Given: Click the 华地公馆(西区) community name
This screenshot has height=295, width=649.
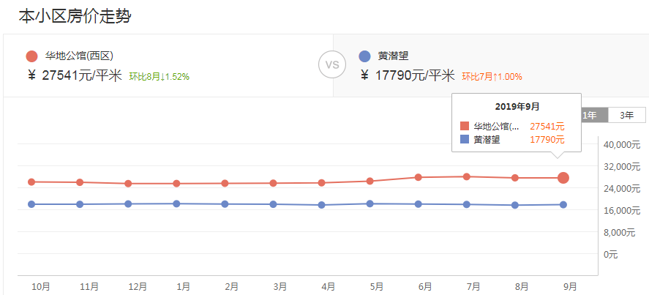Looking at the screenshot, I should click(x=79, y=56).
